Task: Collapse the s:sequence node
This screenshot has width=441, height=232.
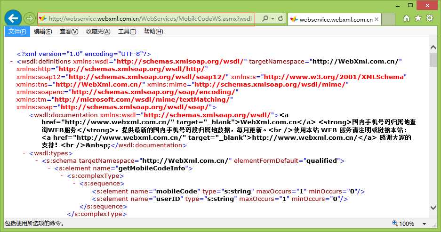Action: coord(74,184)
